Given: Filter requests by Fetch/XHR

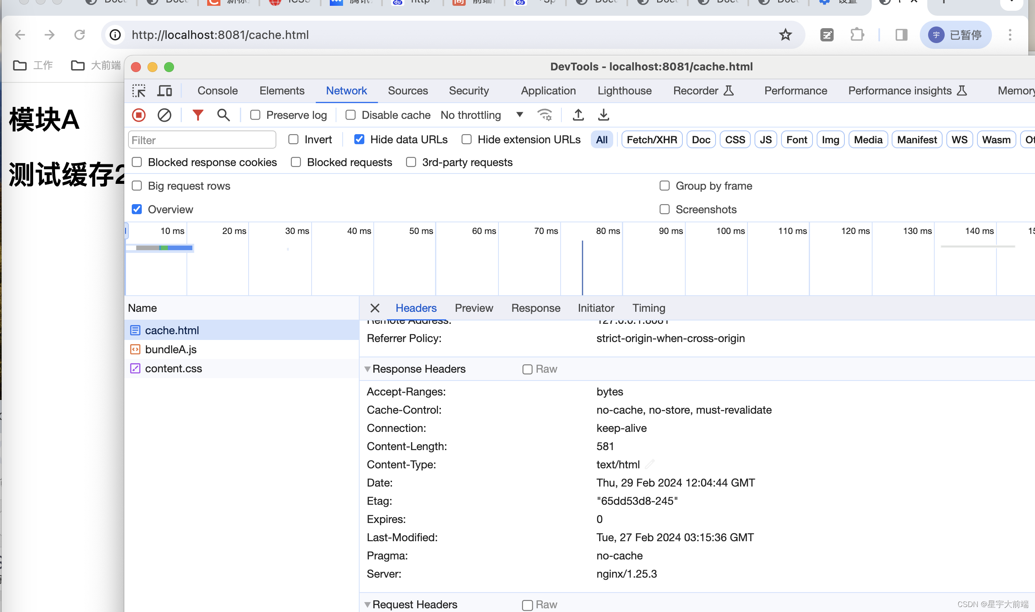Looking at the screenshot, I should 651,140.
